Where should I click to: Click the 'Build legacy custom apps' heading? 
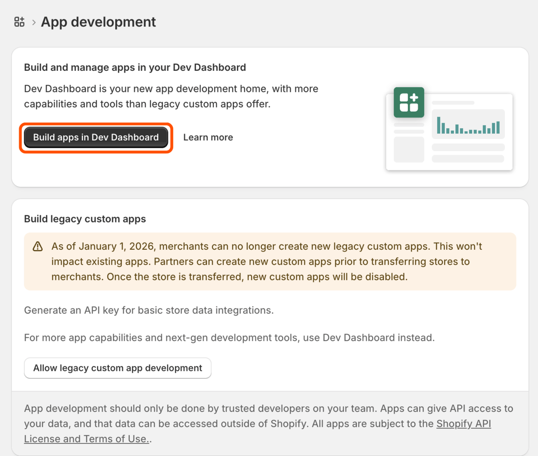pyautogui.click(x=85, y=219)
